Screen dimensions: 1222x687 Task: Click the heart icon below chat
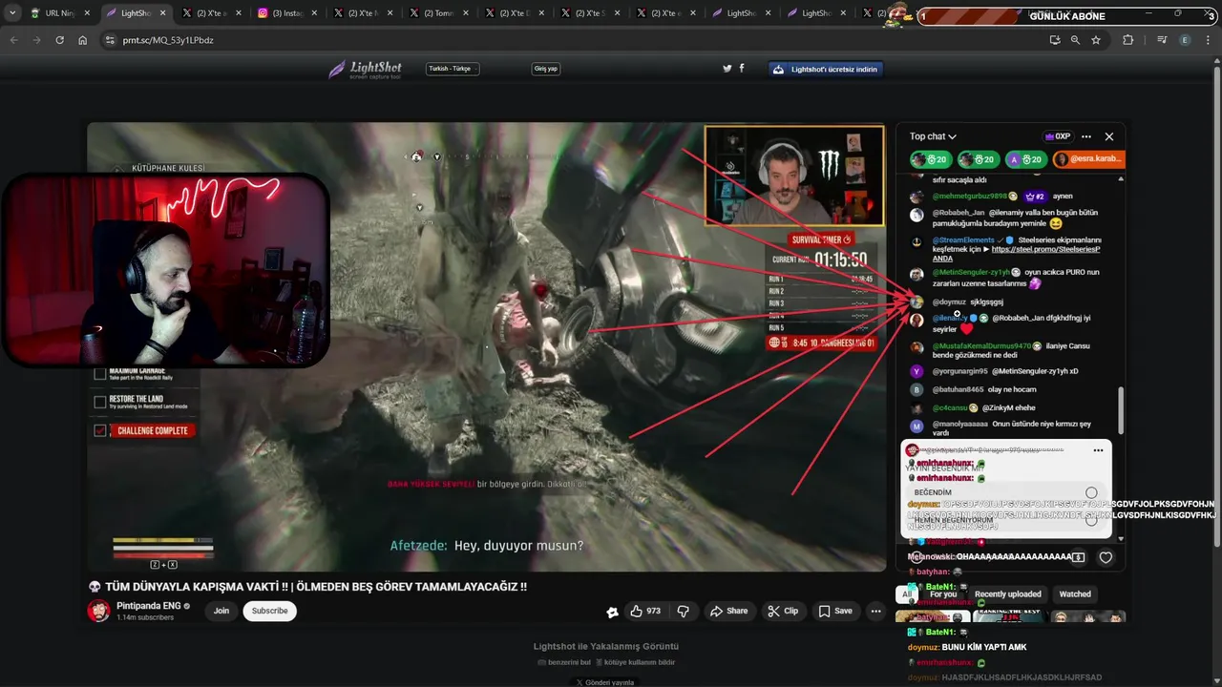1106,557
